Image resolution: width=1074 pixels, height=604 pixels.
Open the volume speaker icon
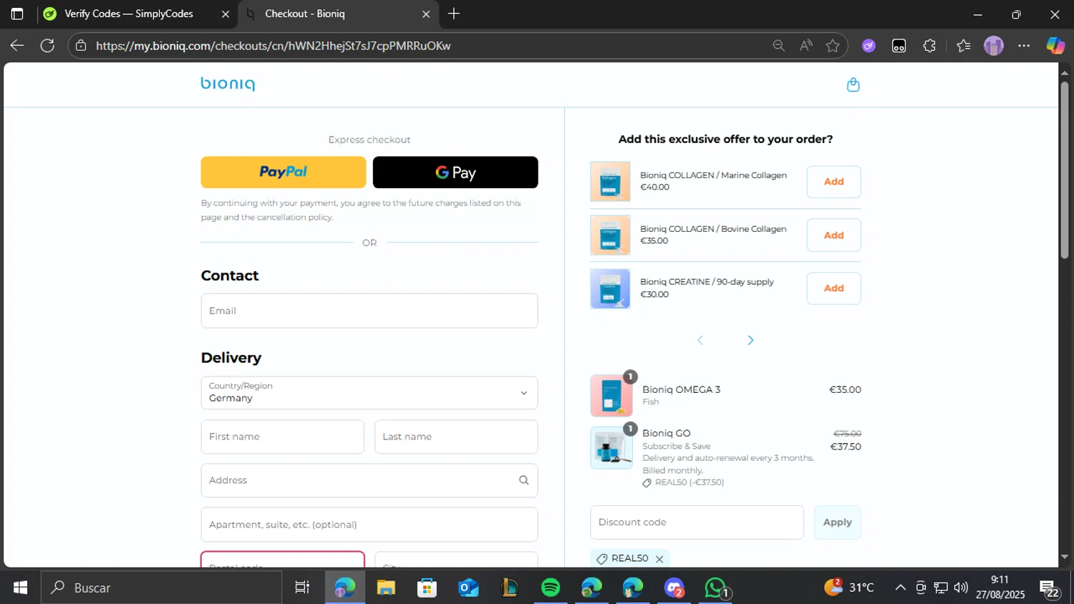pyautogui.click(x=961, y=588)
